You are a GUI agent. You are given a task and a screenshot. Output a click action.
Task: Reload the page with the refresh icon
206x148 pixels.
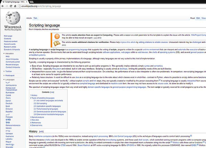11,6
